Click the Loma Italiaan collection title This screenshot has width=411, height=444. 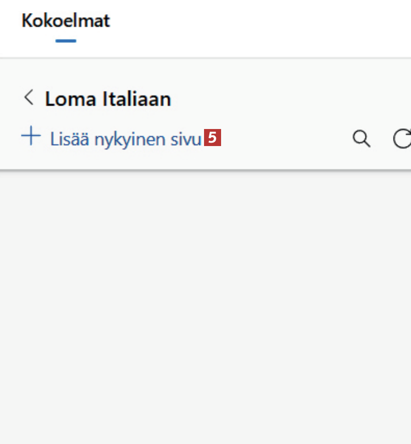pos(108,99)
